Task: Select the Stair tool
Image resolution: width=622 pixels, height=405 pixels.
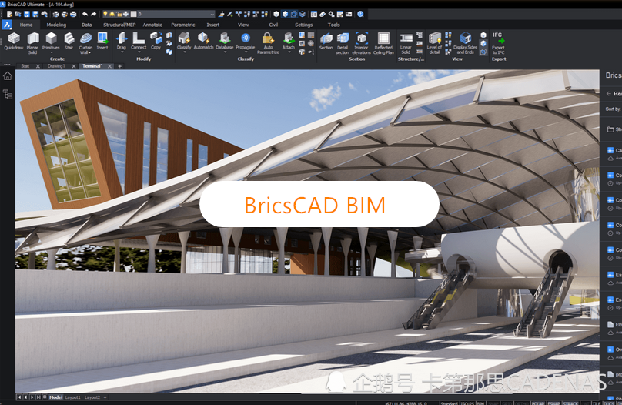Action: [69, 42]
